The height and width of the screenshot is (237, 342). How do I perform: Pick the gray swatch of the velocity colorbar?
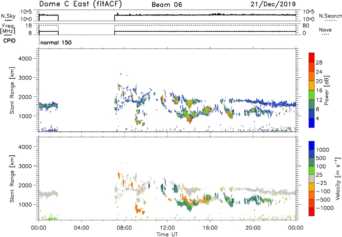pos(312,178)
